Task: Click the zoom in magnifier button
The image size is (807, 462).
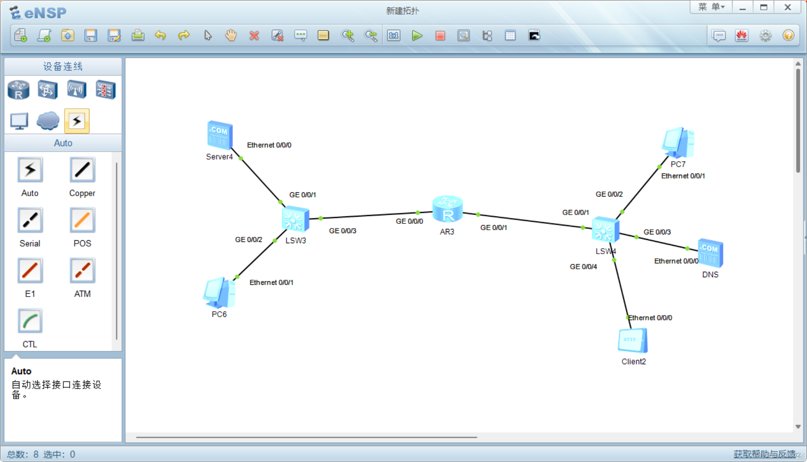Action: point(347,36)
